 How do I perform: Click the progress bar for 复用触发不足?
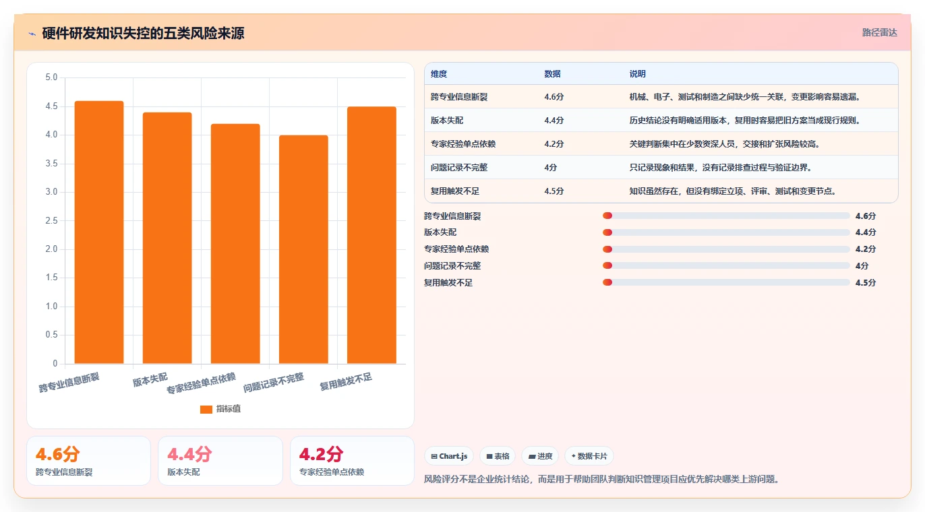pyautogui.click(x=726, y=282)
